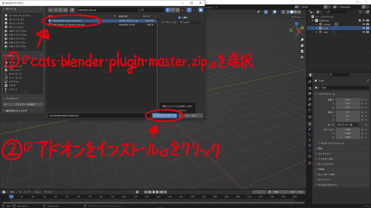Open World properties tab

pyautogui.click(x=310, y=110)
